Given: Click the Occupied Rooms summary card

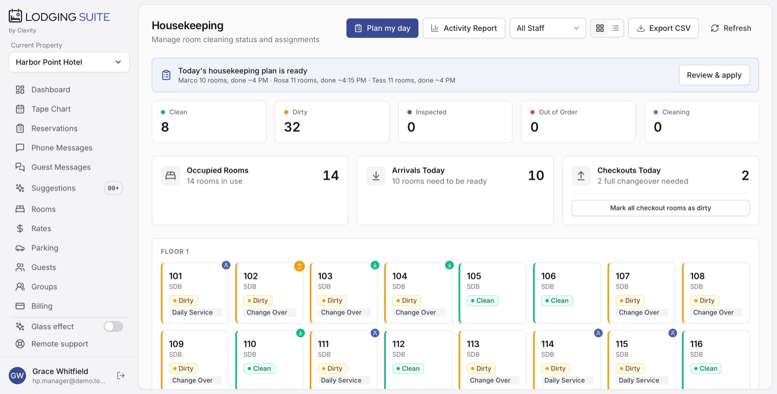Looking at the screenshot, I should pyautogui.click(x=250, y=190).
